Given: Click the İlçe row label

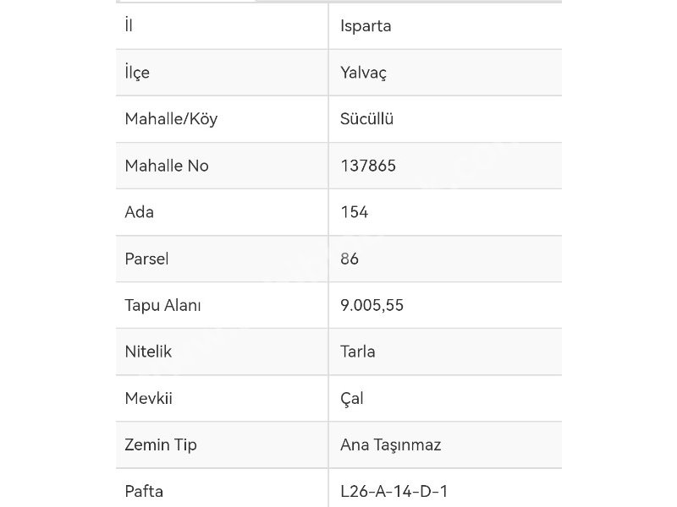Looking at the screenshot, I should coord(137,73).
